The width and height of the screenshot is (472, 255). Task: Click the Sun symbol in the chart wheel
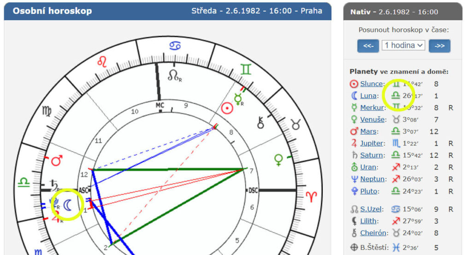point(227,109)
